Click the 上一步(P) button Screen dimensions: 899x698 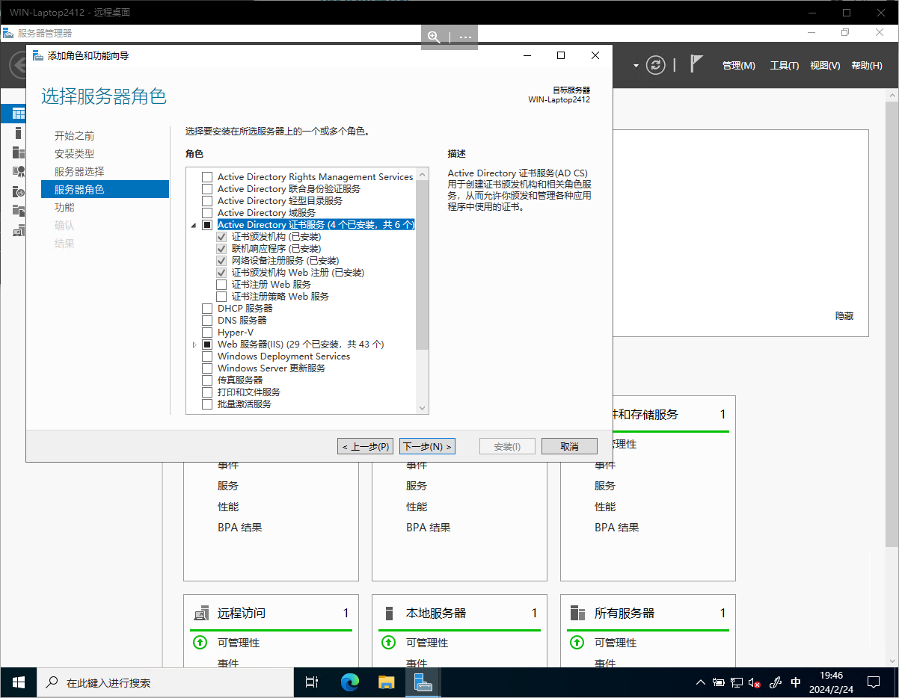pos(365,446)
